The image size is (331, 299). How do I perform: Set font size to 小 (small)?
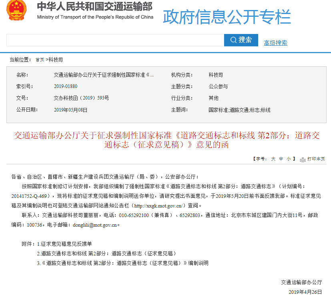pos(289,159)
